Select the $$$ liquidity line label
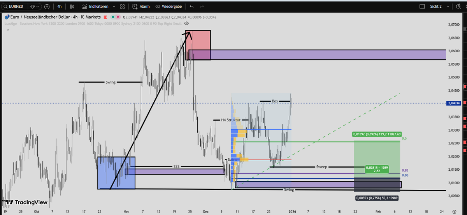This screenshot has height=215, width=467. tap(176, 166)
